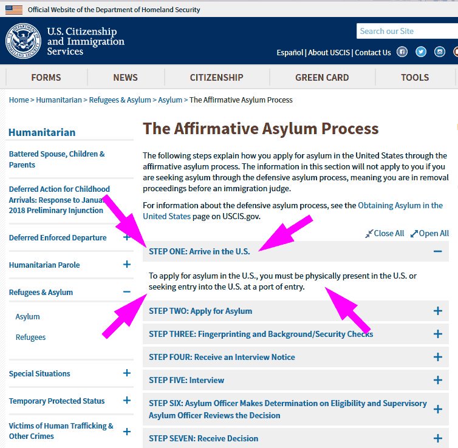Image resolution: width=458 pixels, height=448 pixels.
Task: Open the TOOLS menu
Action: (415, 77)
